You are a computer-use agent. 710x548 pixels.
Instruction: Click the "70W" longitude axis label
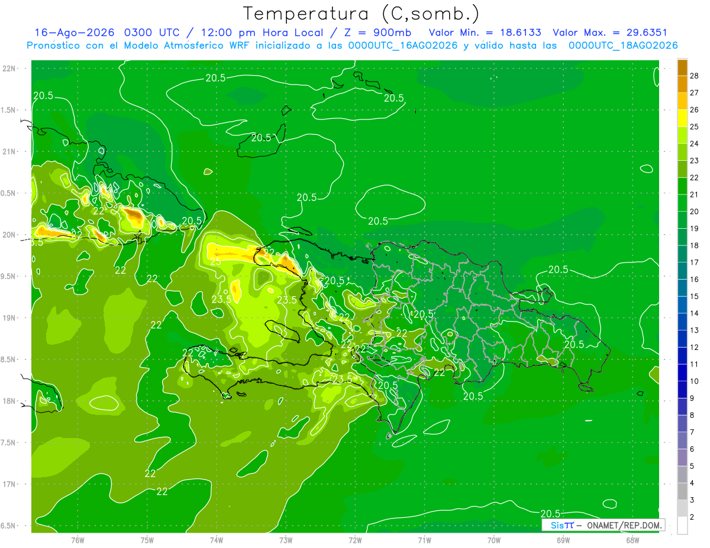click(493, 540)
